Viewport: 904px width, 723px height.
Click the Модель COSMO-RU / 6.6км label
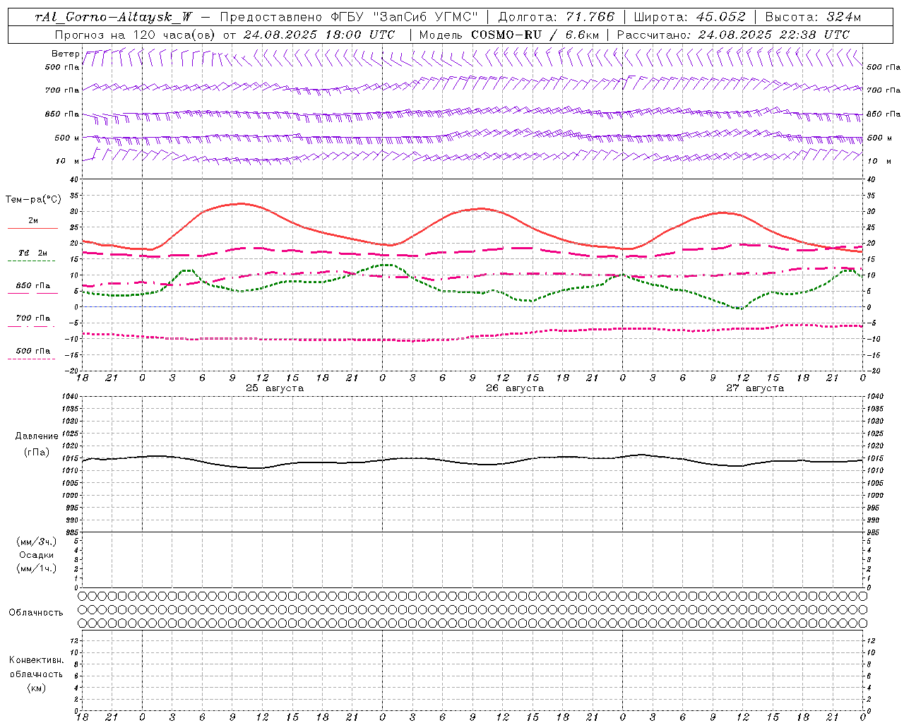pyautogui.click(x=509, y=35)
